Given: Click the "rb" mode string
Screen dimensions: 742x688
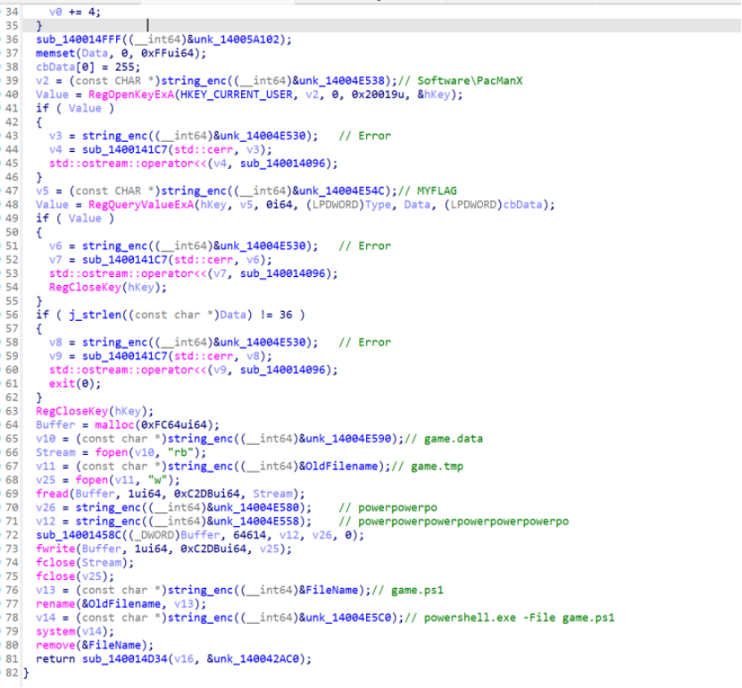Looking at the screenshot, I should (x=180, y=452).
